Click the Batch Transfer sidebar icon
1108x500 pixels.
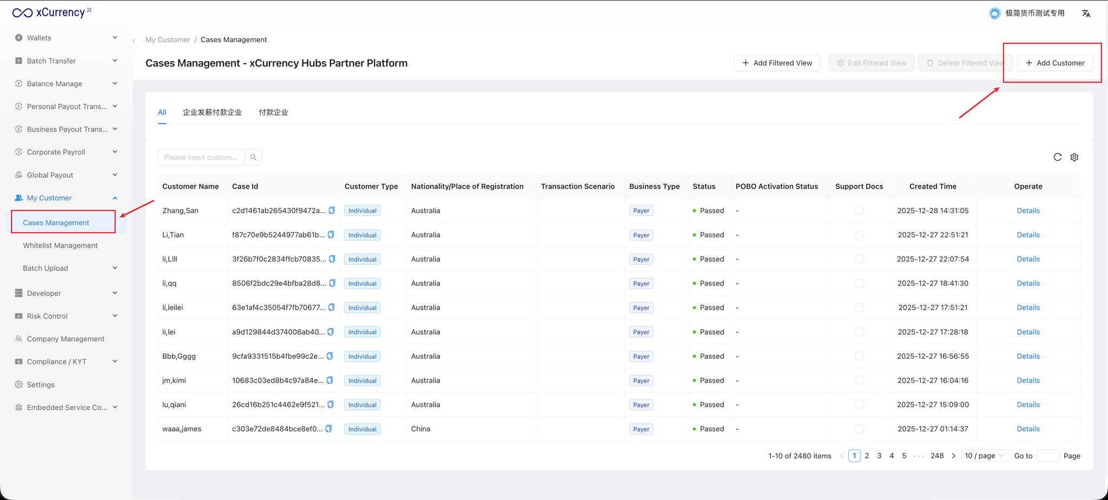19,61
